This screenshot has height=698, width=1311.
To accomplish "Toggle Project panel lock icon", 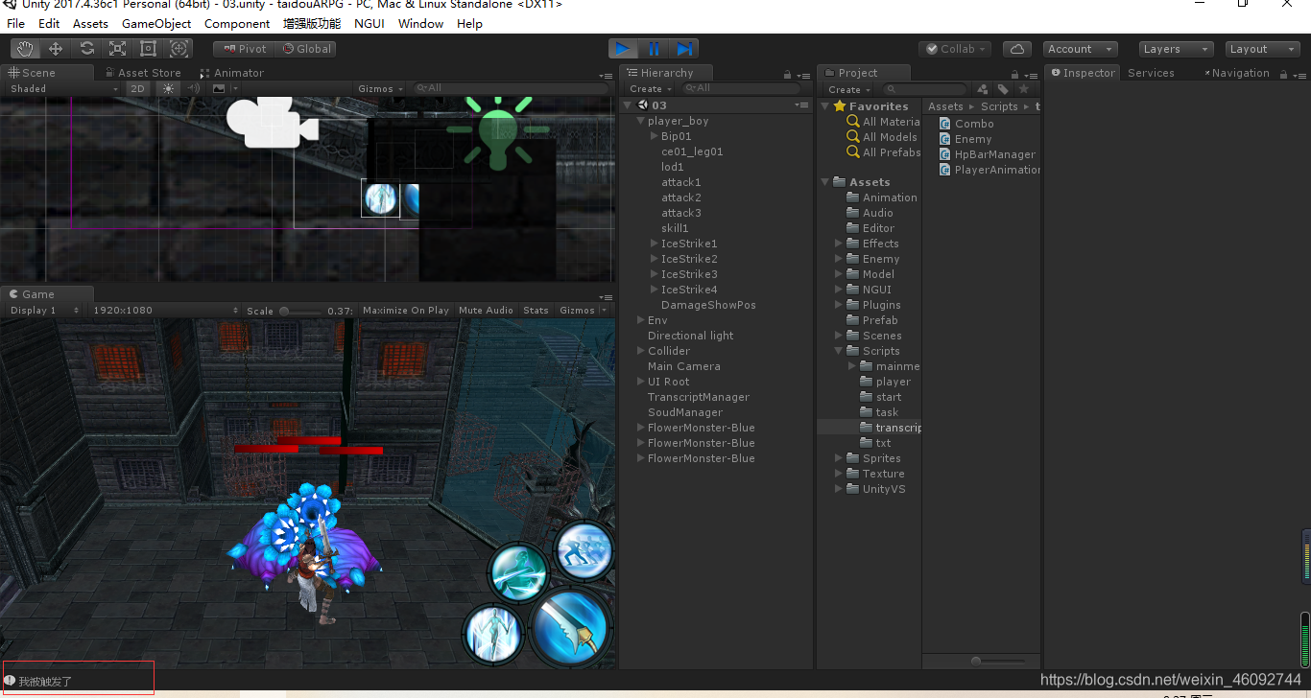I will 1016,74.
